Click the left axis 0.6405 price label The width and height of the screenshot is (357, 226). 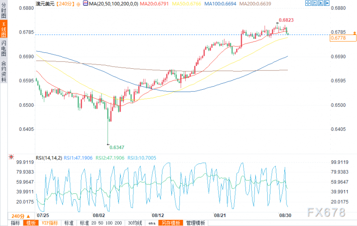coord(26,129)
